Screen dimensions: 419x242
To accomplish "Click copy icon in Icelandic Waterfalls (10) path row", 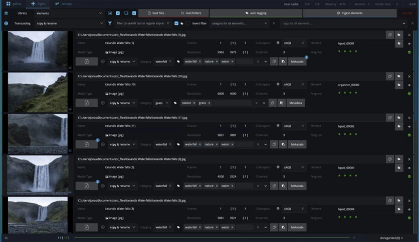I will (x=390, y=76).
